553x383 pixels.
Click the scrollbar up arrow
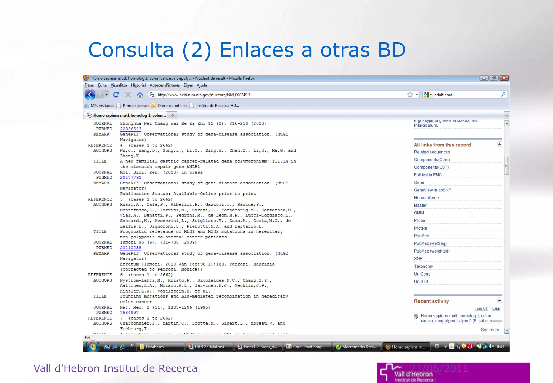click(x=507, y=123)
